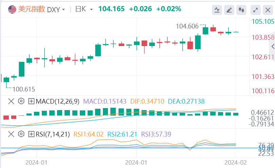Click the 2024-02 date axis label
This screenshot has height=168, width=275.
(236, 163)
